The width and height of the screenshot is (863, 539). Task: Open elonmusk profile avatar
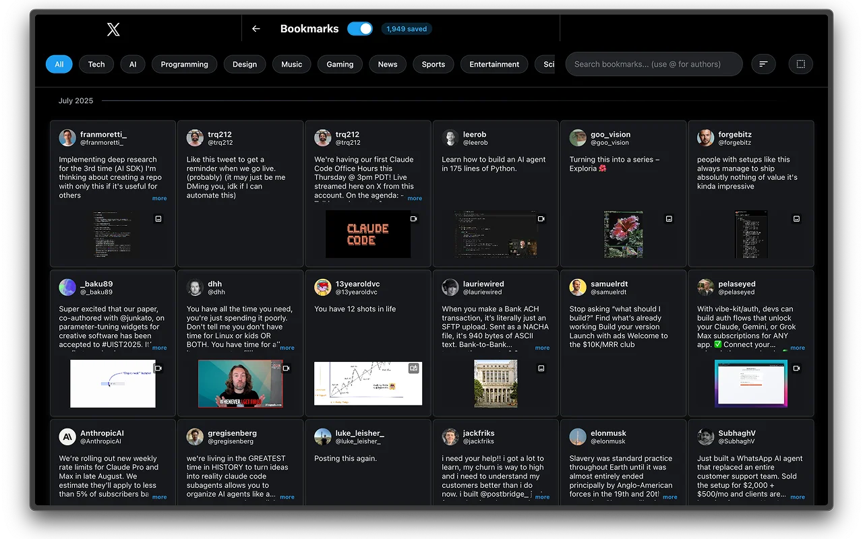[578, 437]
